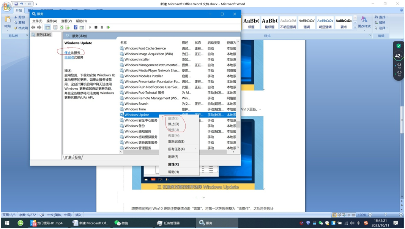
Task: Click the zoom slider in Word status bar
Action: pos(386,215)
